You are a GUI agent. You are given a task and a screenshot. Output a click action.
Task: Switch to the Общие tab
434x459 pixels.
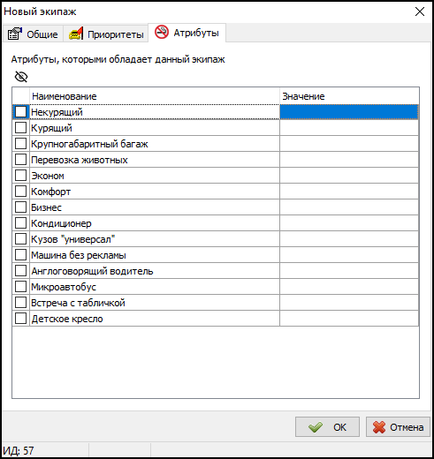coord(33,34)
